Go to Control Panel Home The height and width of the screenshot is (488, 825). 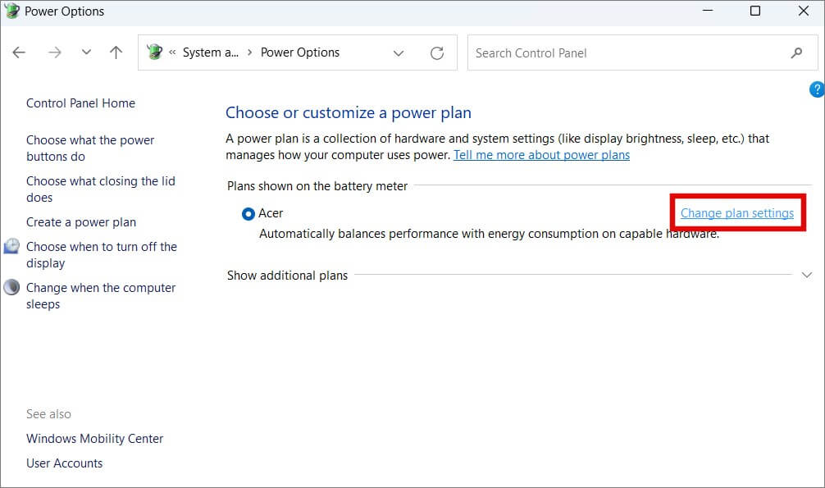[80, 103]
